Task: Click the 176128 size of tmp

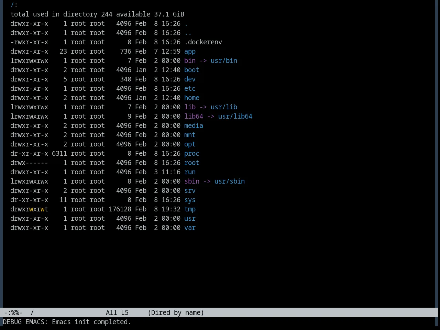Action: [120, 209]
